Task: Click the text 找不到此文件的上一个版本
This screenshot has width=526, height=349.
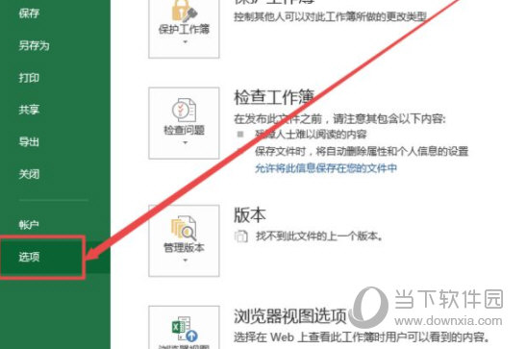Action: coord(319,237)
